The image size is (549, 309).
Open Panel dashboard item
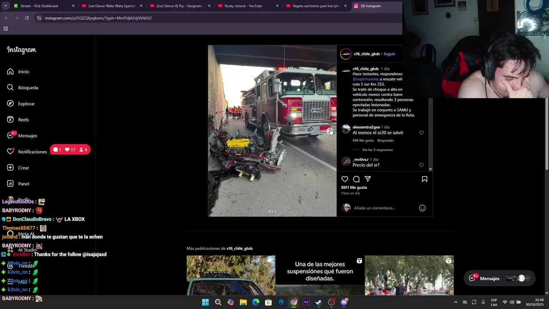(18, 184)
